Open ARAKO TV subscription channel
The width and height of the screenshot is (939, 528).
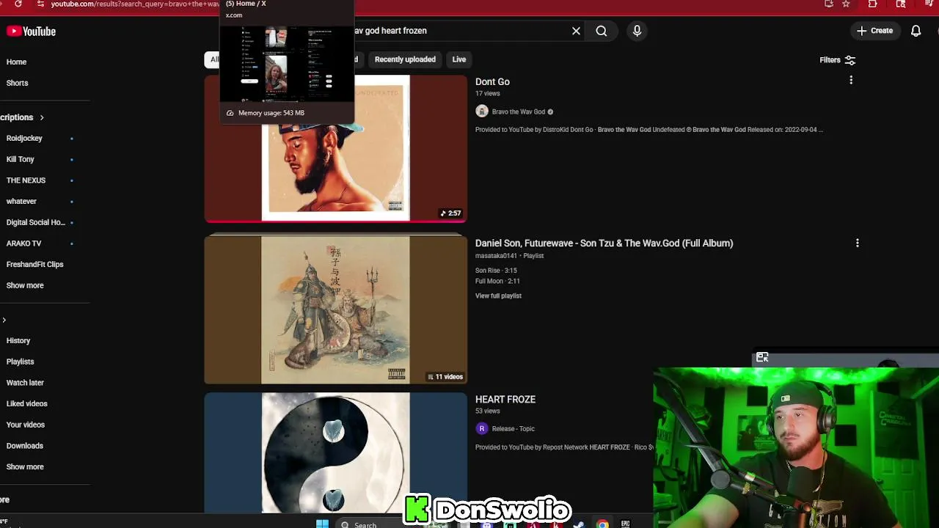tap(23, 243)
